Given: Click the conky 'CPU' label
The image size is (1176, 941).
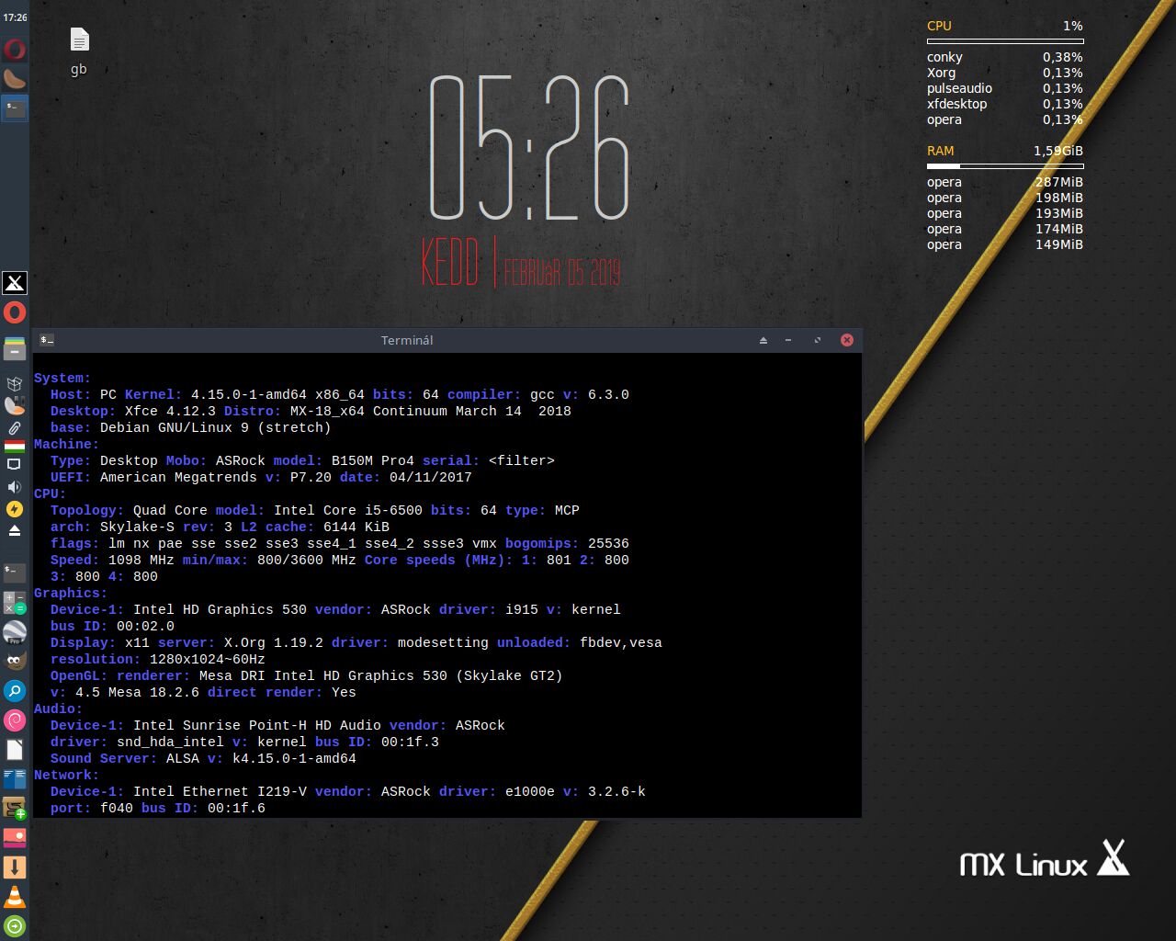Looking at the screenshot, I should click(939, 26).
